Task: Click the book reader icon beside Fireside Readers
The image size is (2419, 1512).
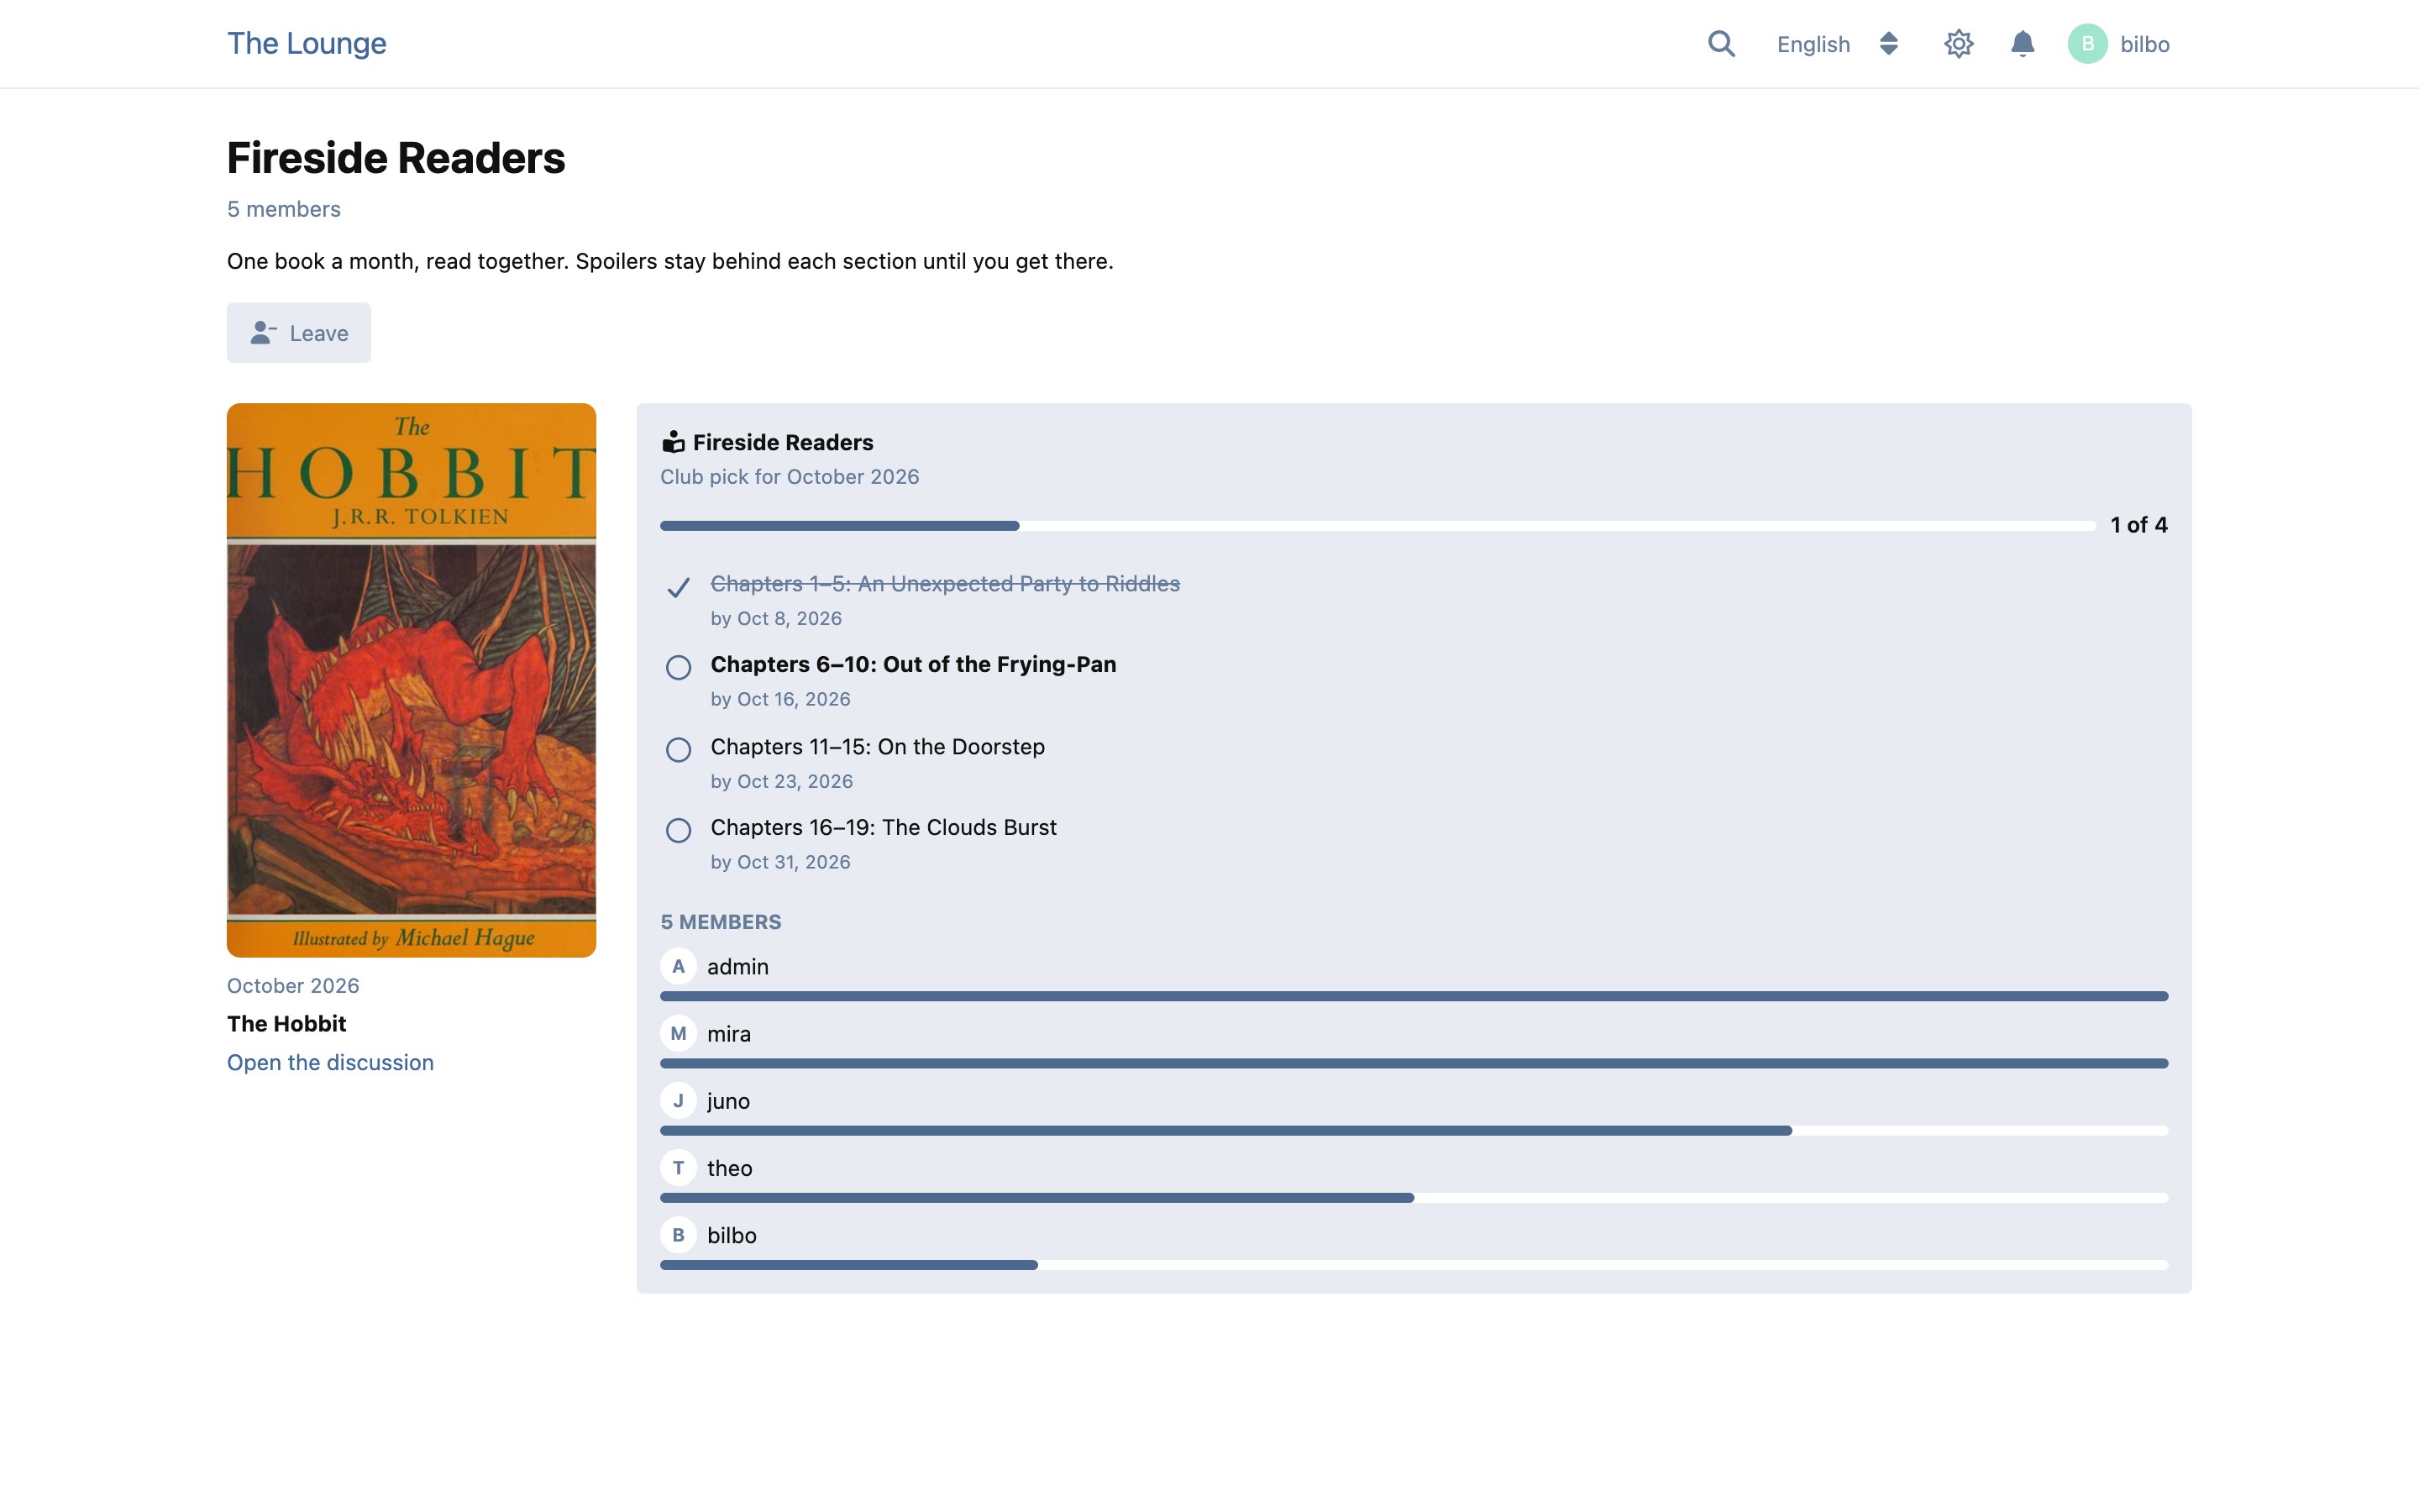Action: pos(674,442)
